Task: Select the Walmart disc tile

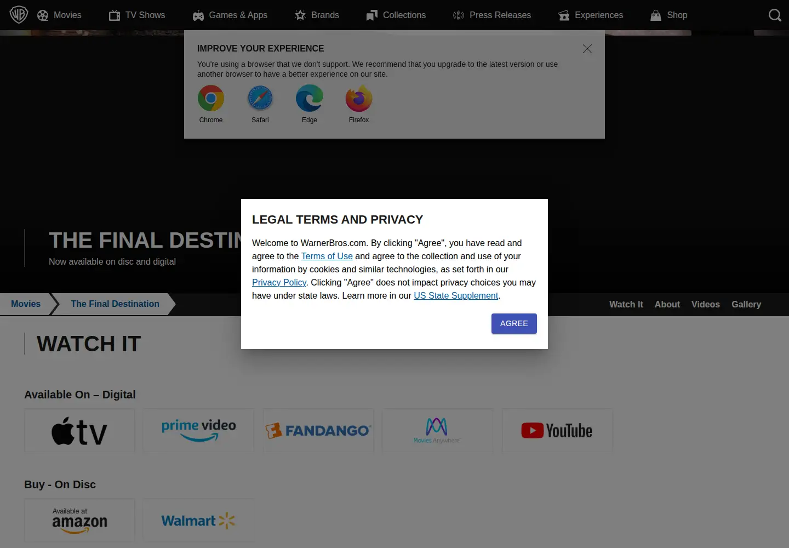Action: click(199, 521)
